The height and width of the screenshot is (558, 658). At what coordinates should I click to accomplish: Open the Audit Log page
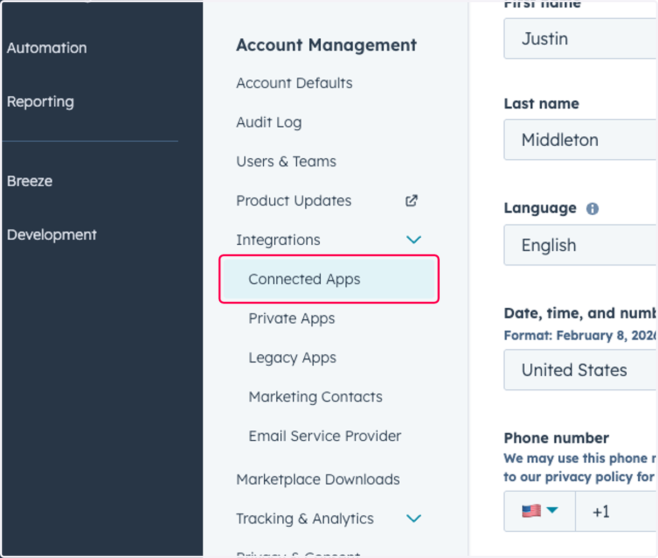pyautogui.click(x=269, y=123)
